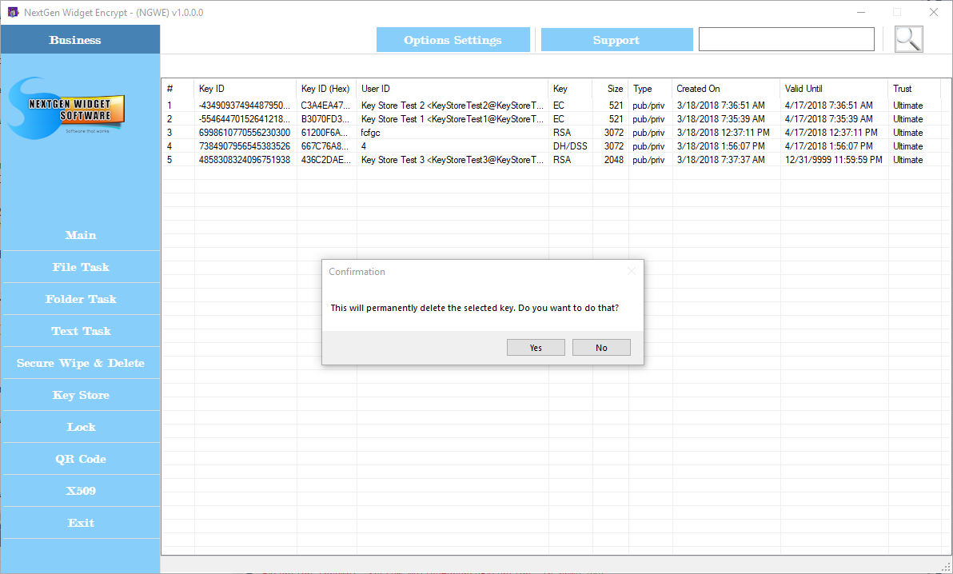Sort by the Created On column header
This screenshot has height=574, width=953.
(x=726, y=89)
